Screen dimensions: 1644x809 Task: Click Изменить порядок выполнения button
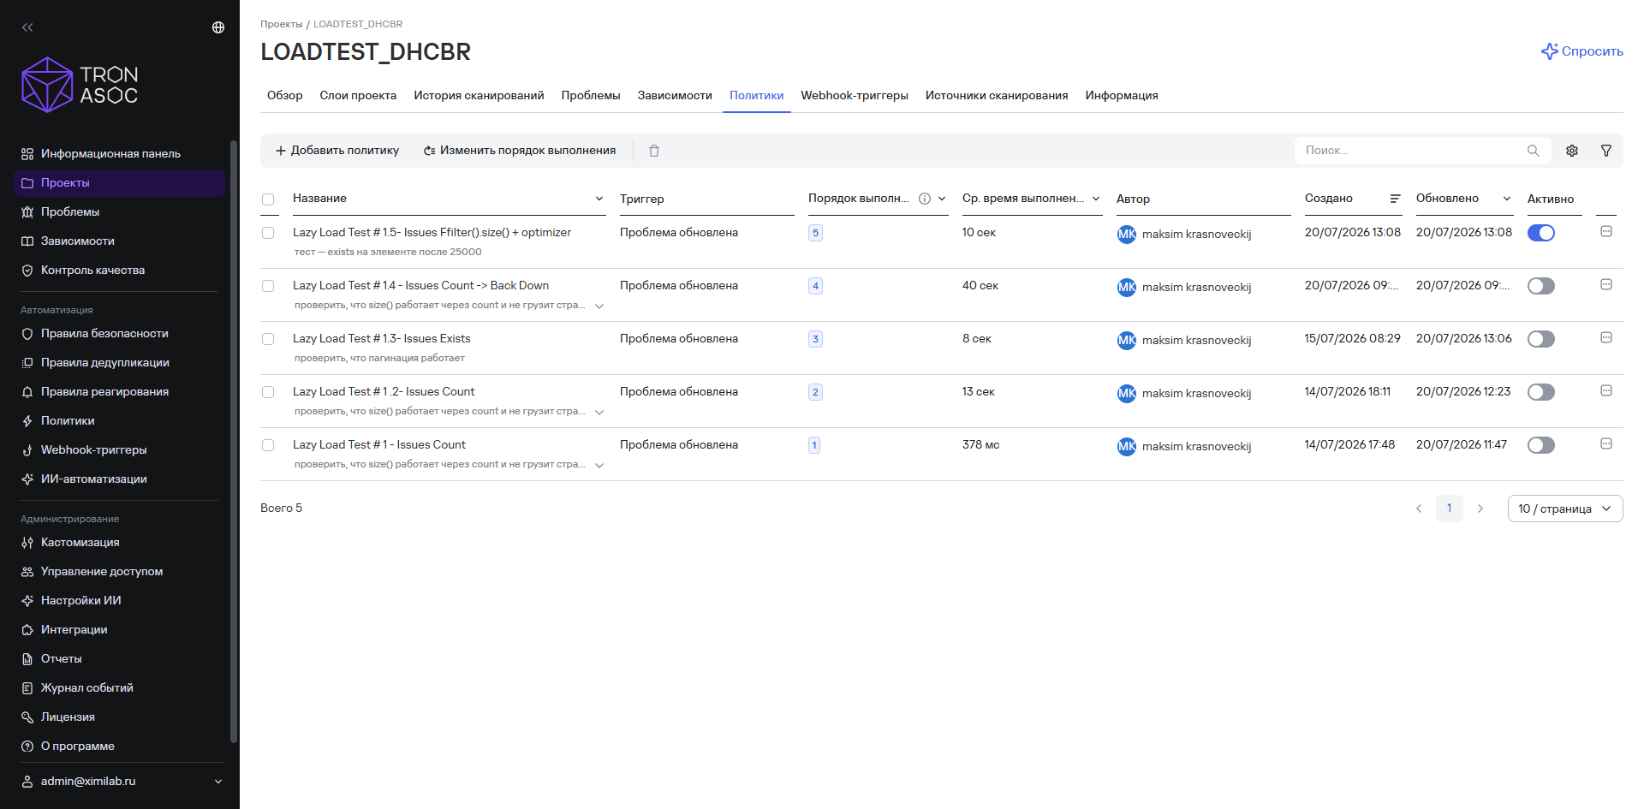point(520,151)
